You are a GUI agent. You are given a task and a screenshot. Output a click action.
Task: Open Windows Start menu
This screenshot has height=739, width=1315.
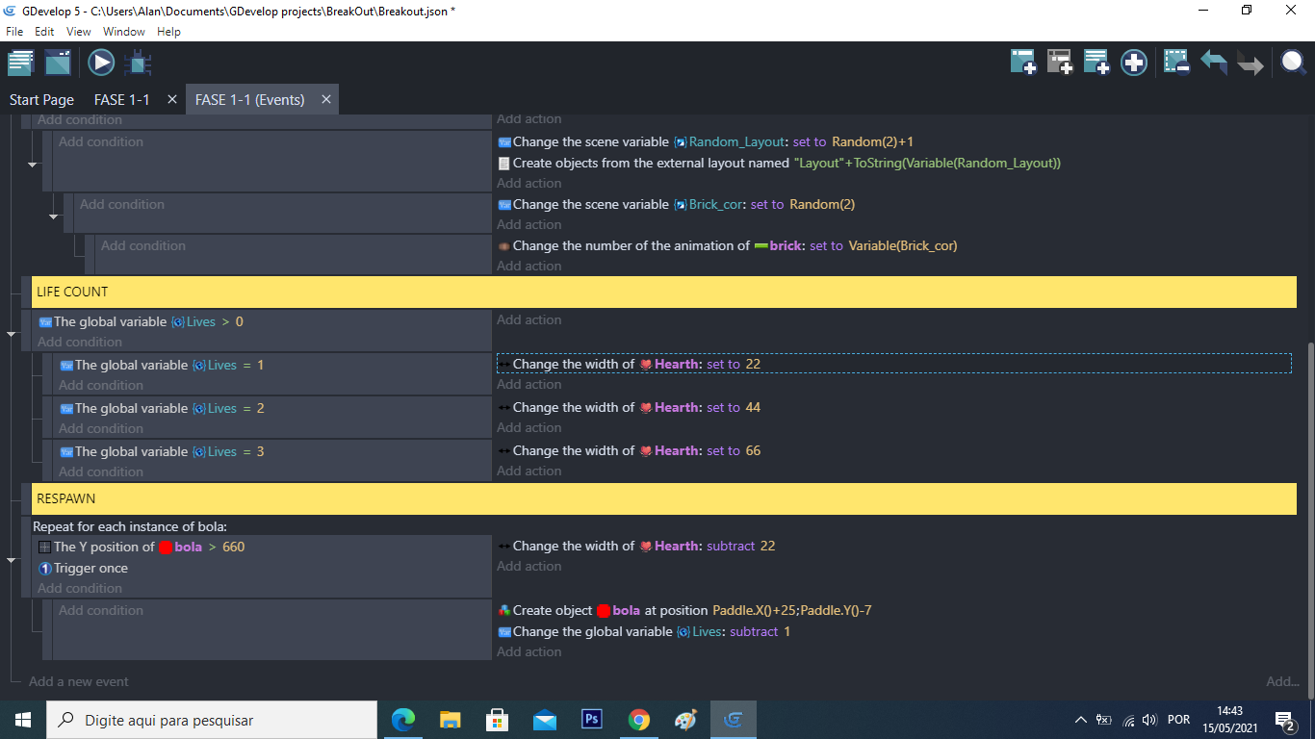click(x=23, y=720)
